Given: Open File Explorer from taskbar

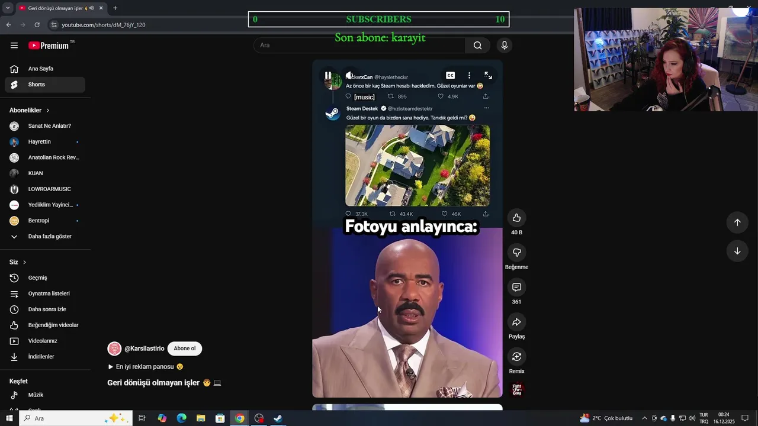Looking at the screenshot, I should [x=201, y=418].
